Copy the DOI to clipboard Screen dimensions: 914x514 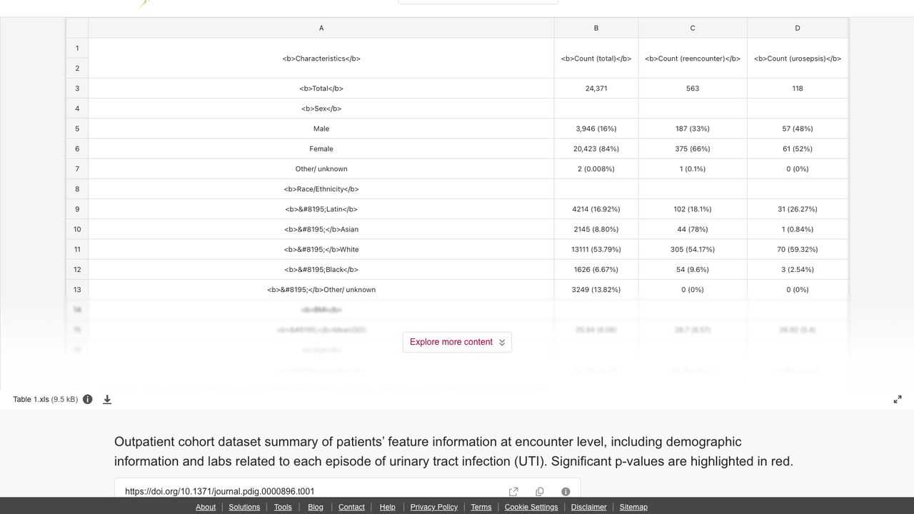[x=540, y=491]
